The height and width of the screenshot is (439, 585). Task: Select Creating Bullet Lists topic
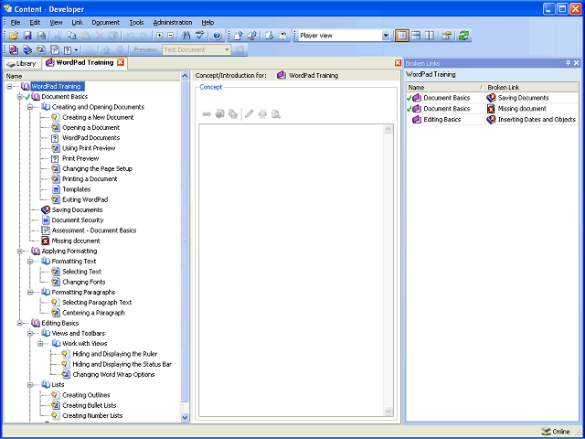click(90, 405)
